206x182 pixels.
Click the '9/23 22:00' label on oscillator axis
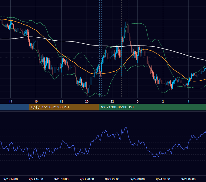click(112, 179)
